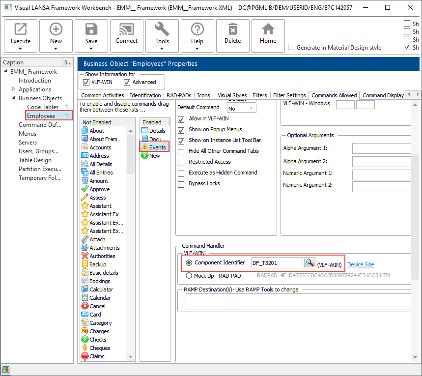The width and height of the screenshot is (422, 376).
Task: Open the Tools dropdown arrow
Action: 162,49
